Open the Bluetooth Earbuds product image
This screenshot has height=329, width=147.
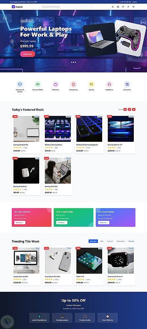(26, 170)
